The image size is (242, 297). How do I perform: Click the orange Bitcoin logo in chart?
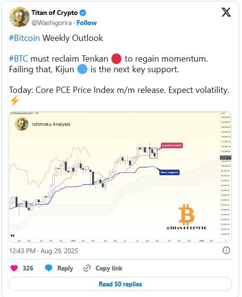tap(186, 214)
